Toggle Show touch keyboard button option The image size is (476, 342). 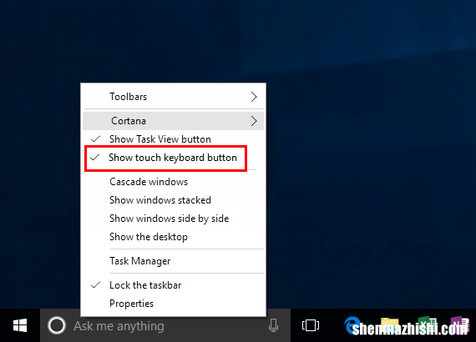[x=173, y=158]
